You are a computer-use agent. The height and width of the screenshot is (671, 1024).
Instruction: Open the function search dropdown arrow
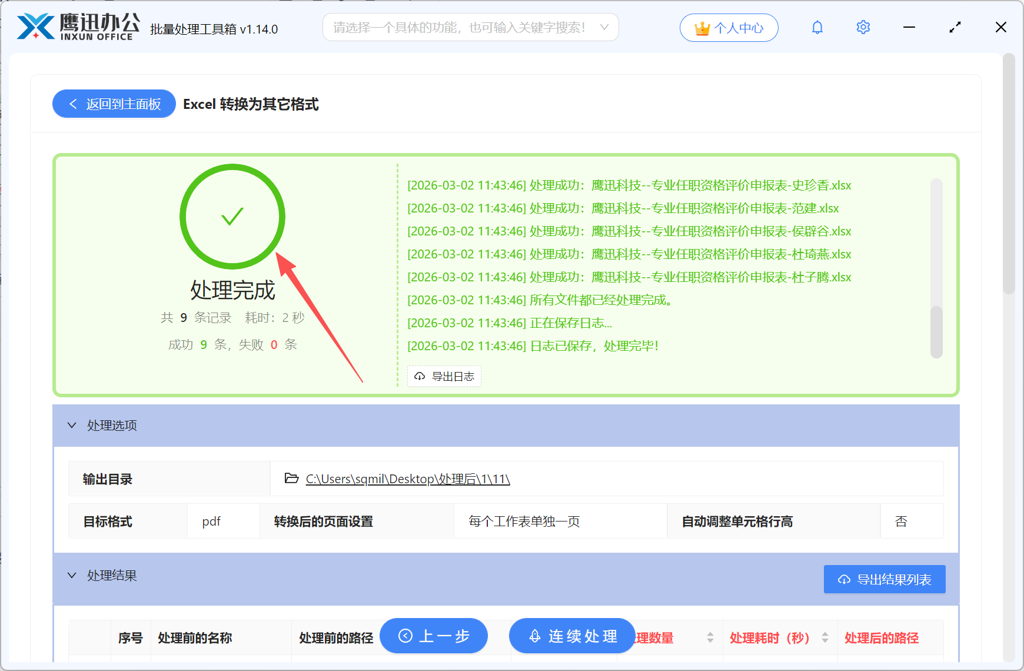point(604,27)
